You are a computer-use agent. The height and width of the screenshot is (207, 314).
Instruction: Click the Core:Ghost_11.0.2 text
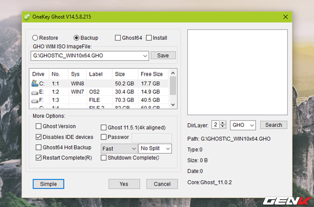[209, 182]
